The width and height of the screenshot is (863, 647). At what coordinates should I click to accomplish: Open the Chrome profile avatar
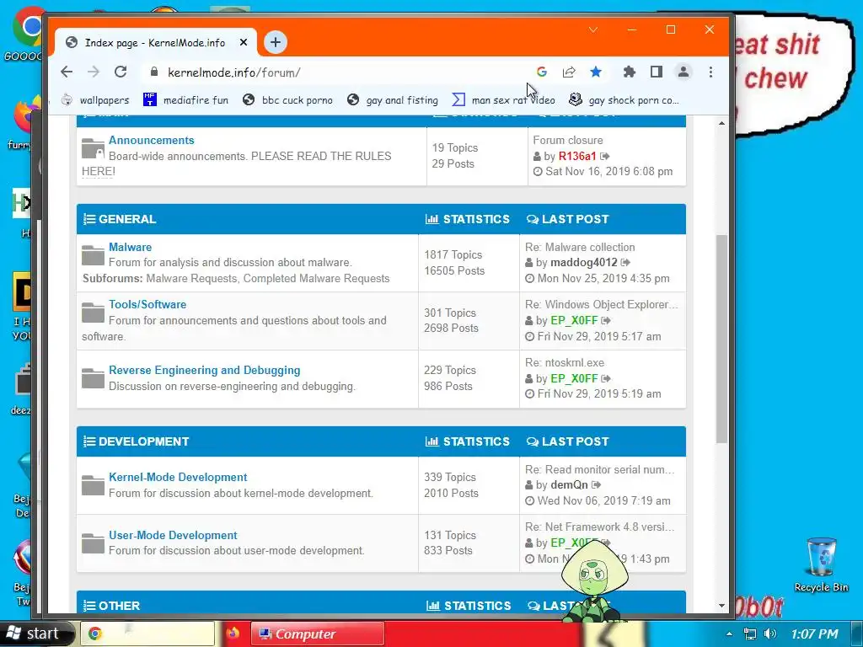[683, 72]
